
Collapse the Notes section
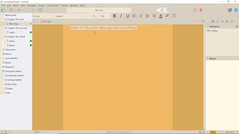click(x=208, y=58)
